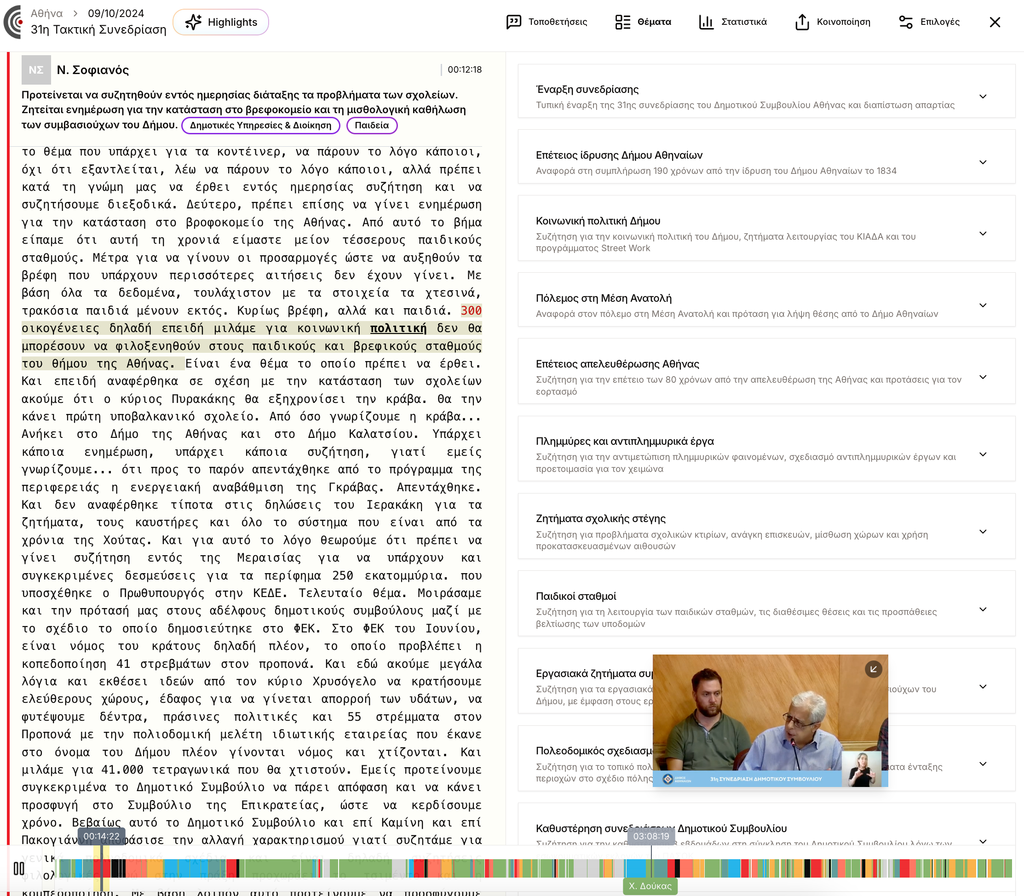Screen dimensions: 1024x896
Task: Click the Κοινοποίηση upload arrow icon
Action: tap(802, 22)
